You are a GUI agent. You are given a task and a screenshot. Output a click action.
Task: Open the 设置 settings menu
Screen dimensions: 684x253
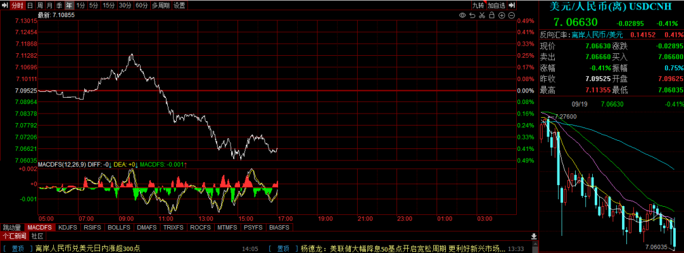coord(179,5)
